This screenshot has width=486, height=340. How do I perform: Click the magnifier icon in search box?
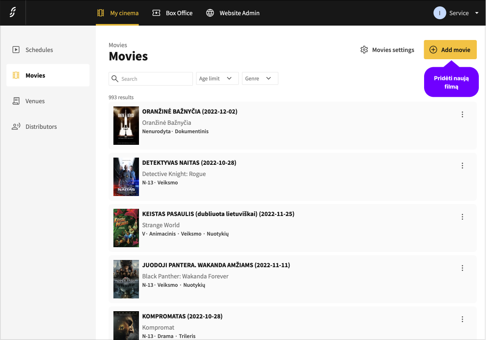click(115, 79)
